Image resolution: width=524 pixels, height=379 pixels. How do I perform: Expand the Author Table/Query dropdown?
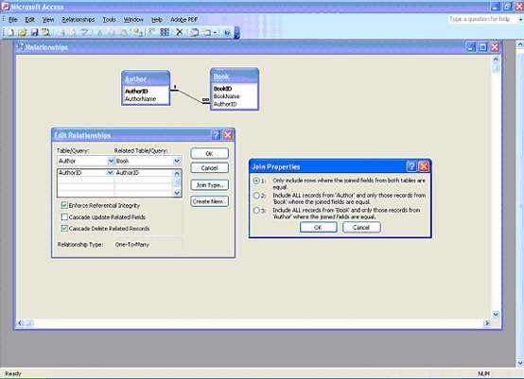coord(111,161)
